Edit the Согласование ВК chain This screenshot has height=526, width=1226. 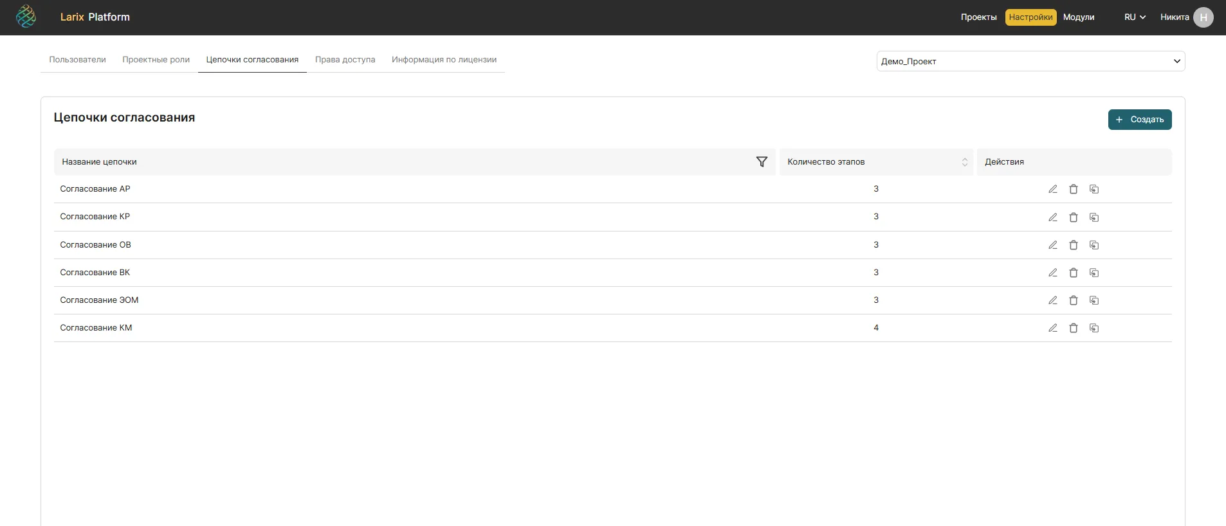coord(1053,273)
